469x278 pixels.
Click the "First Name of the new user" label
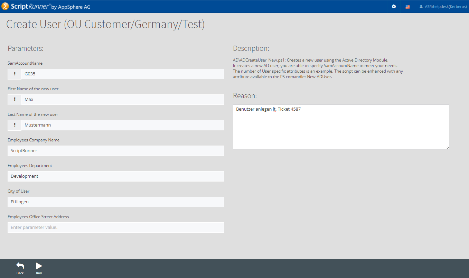[33, 89]
